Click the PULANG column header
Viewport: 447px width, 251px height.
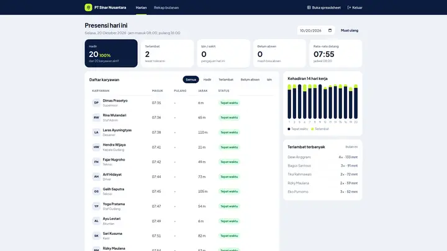pos(180,90)
